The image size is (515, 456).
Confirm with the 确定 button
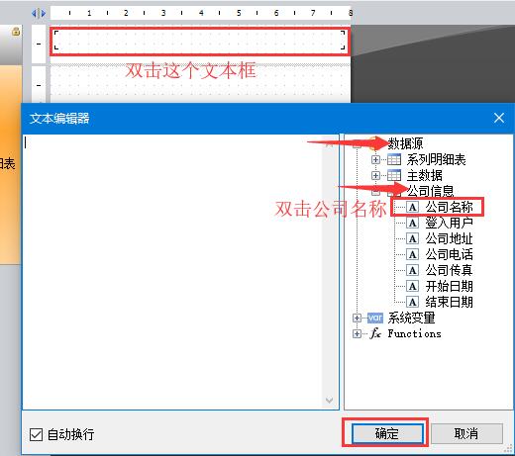(387, 433)
